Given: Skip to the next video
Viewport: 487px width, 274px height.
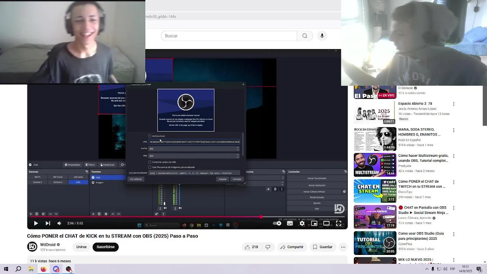Looking at the screenshot, I should click(48, 223).
